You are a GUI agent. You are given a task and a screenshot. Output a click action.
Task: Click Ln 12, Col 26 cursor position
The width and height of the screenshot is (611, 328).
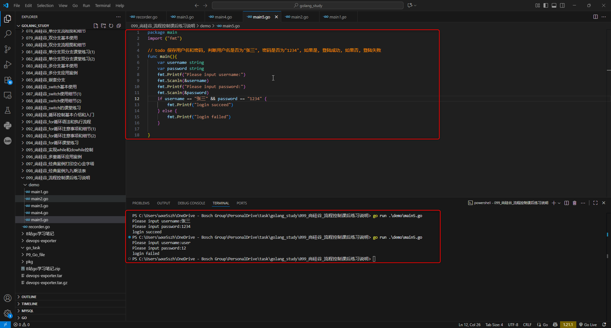point(469,325)
